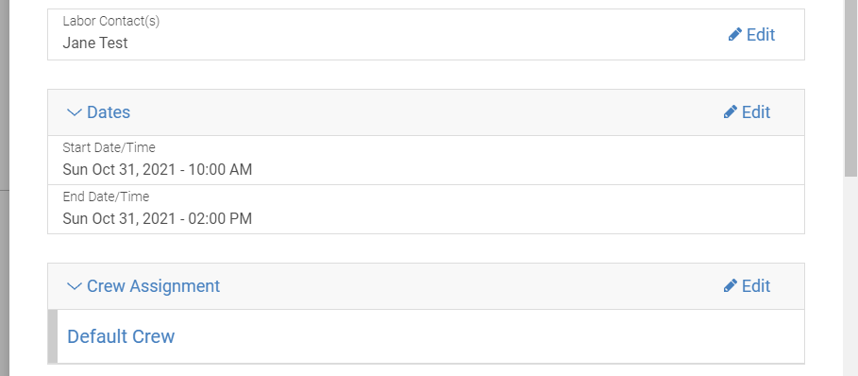
Task: Click the pencil icon beside Labor Contact(s) Edit
Action: [735, 34]
